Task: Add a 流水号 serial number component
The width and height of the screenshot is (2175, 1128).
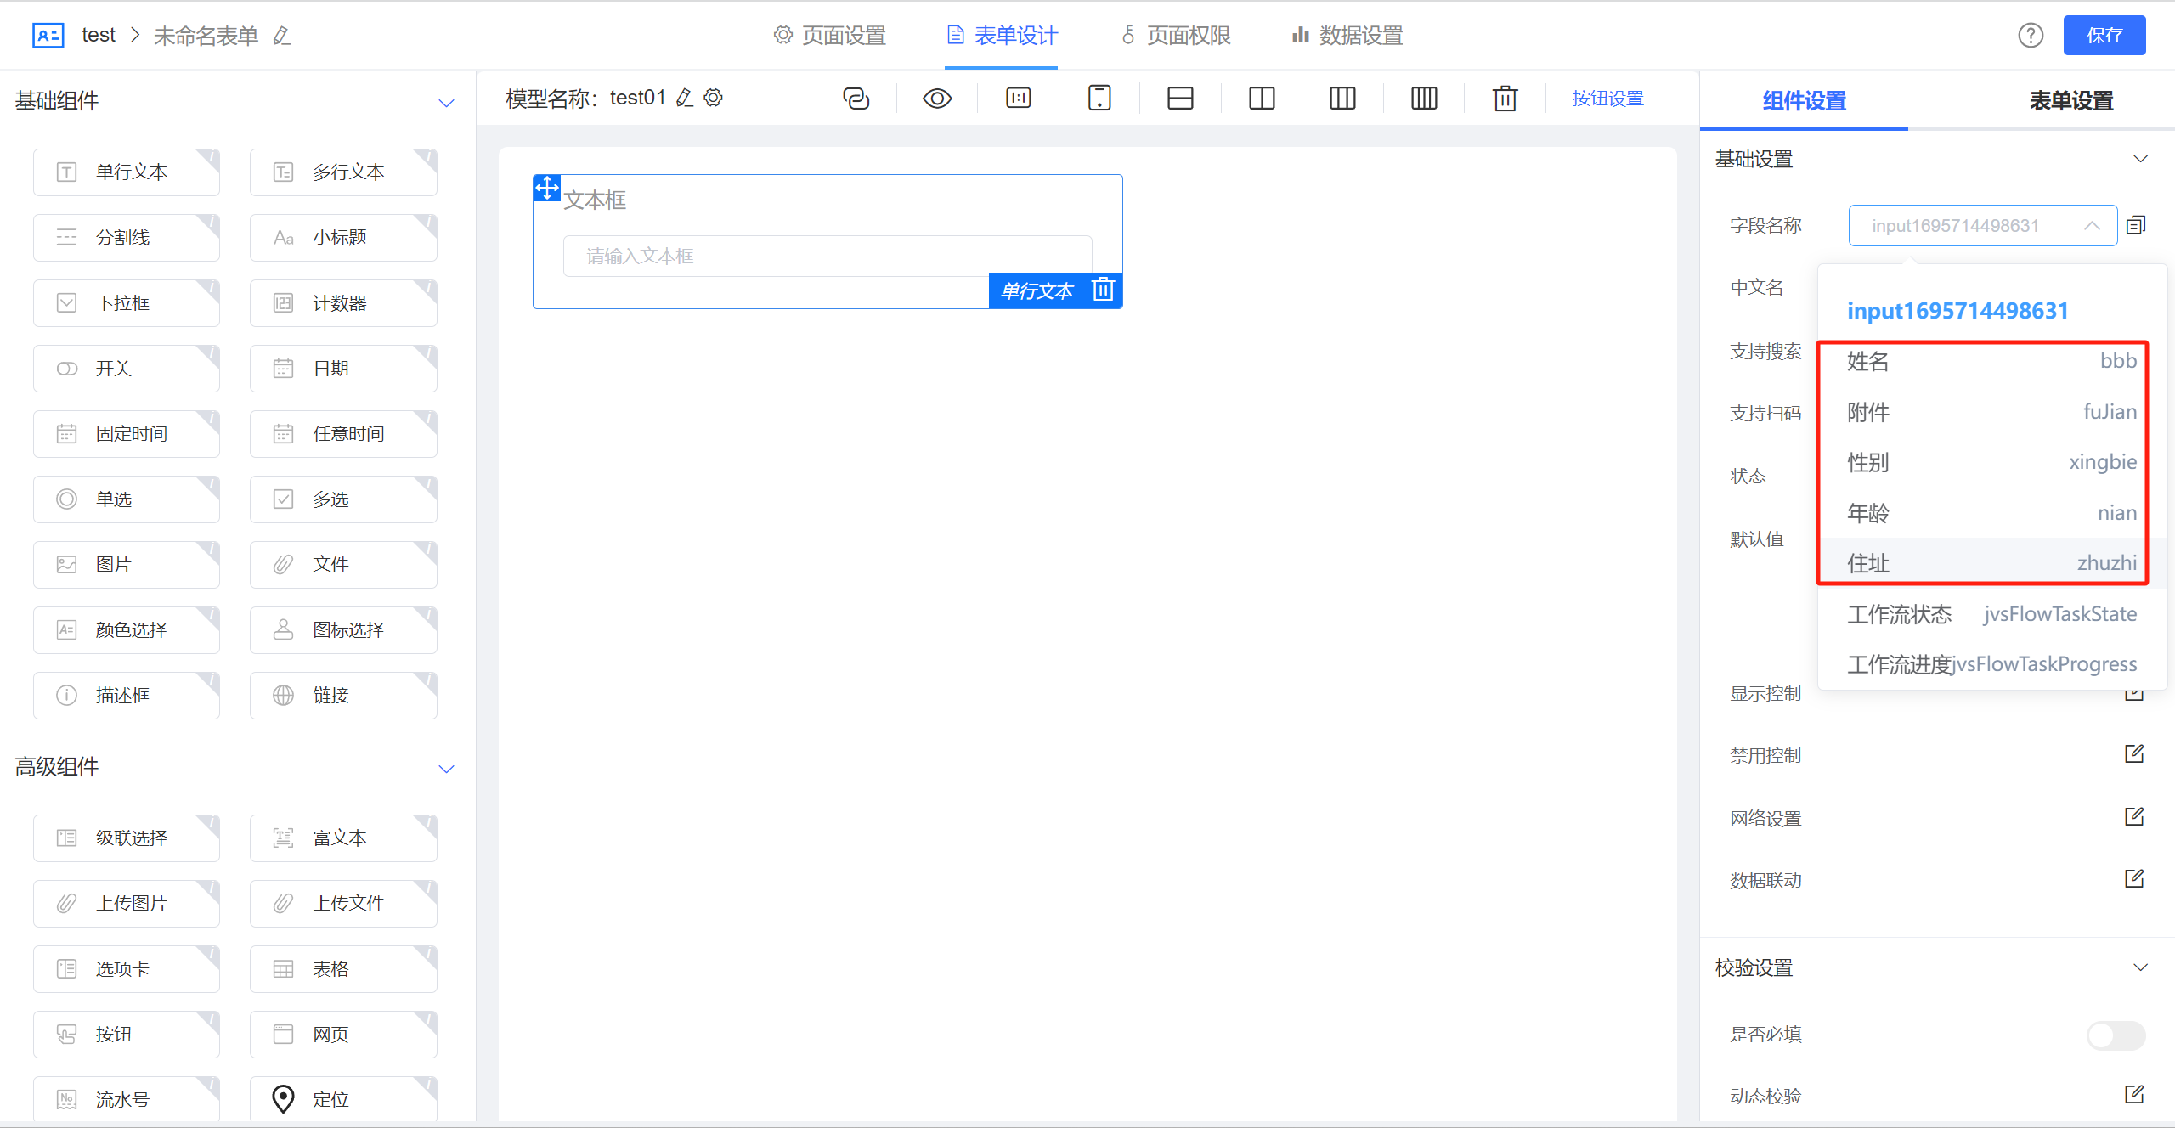Action: coord(127,1099)
